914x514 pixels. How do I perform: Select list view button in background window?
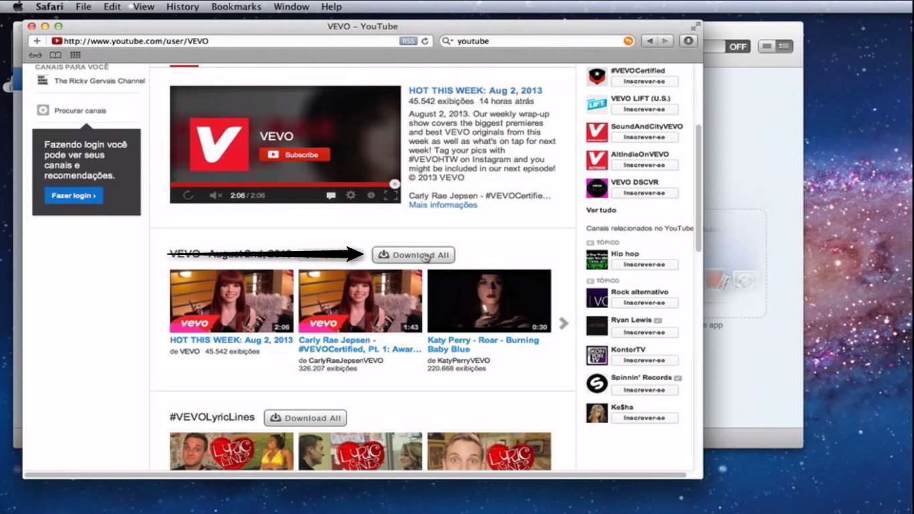784,46
